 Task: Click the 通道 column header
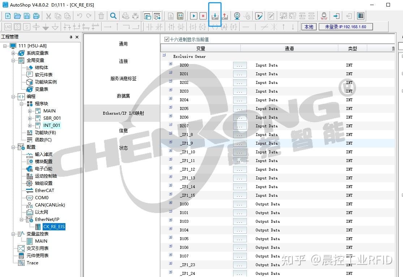[289, 48]
